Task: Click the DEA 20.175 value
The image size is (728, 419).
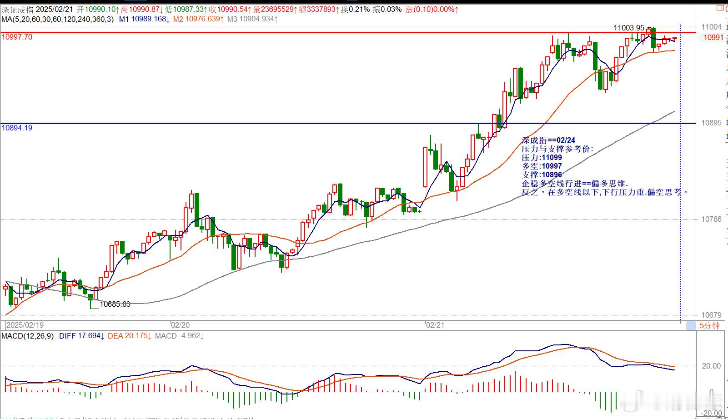Action: (130, 336)
